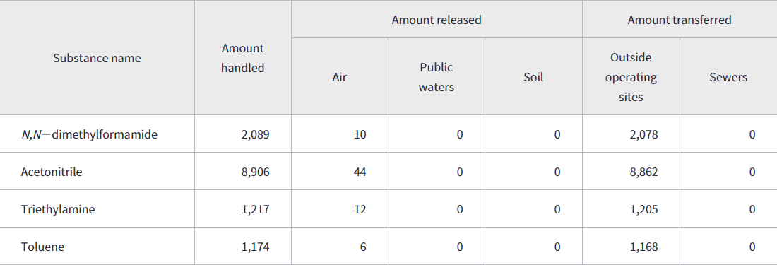Viewport: 777px width, 265px height.
Task: Select the Amount handled column header
Action: coord(243,58)
